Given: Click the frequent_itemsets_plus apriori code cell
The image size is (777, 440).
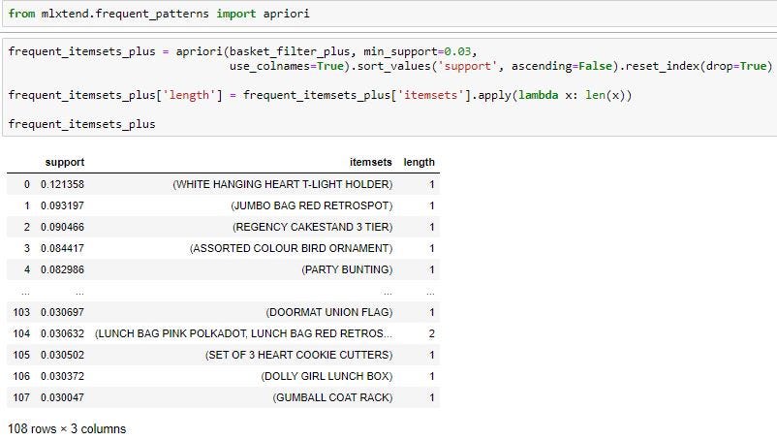Looking at the screenshot, I should click(x=389, y=87).
